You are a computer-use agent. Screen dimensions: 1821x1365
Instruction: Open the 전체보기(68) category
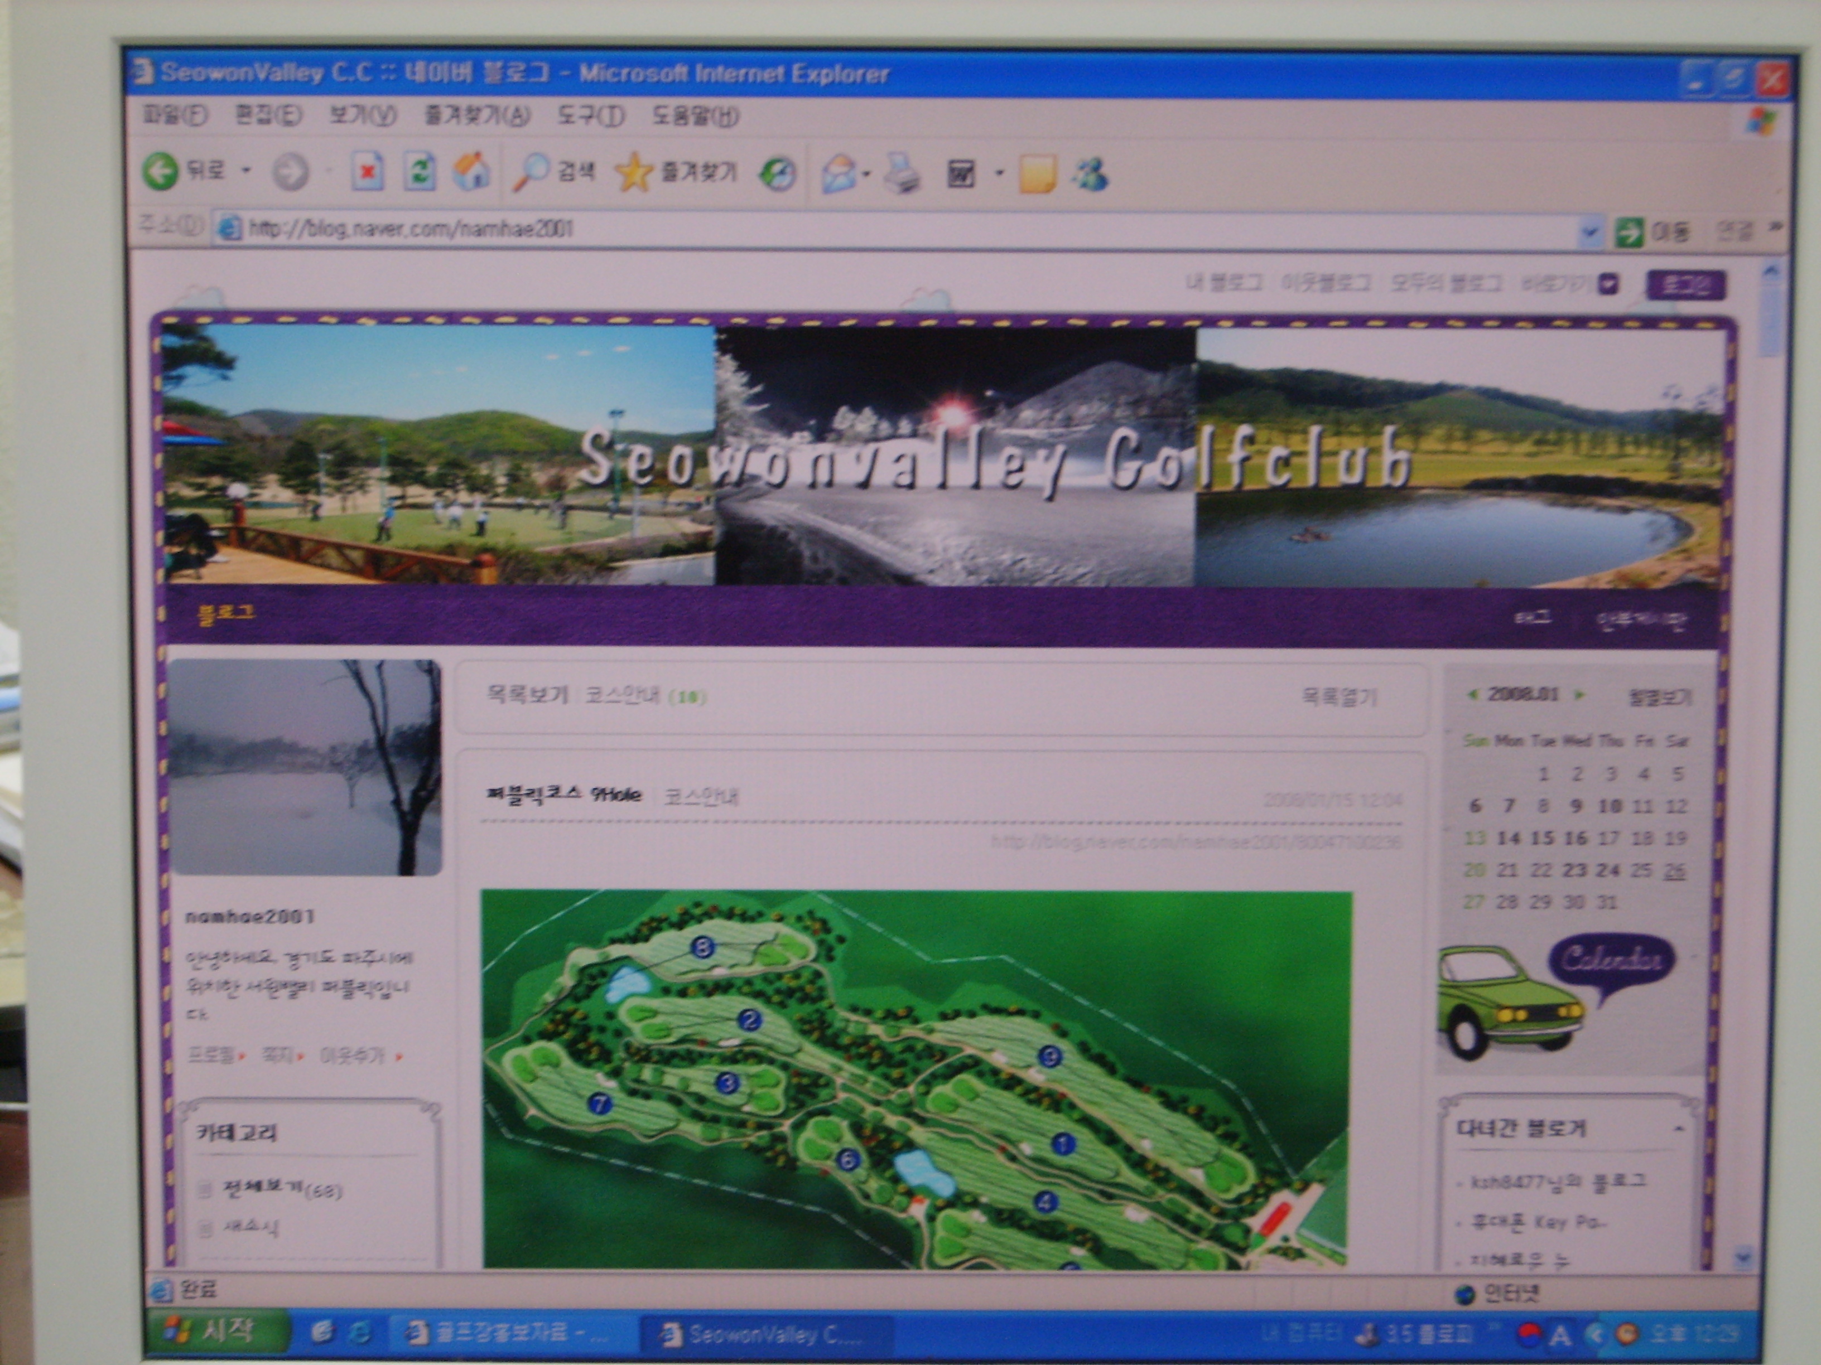[x=282, y=1188]
